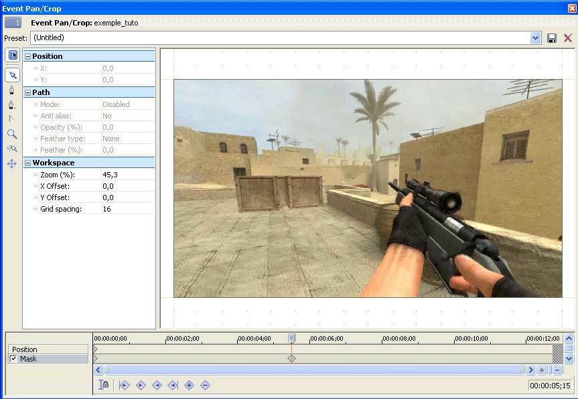Viewport: 578px width, 399px height.
Task: Delete the keyframe with the minus diamond
Action: 206,386
